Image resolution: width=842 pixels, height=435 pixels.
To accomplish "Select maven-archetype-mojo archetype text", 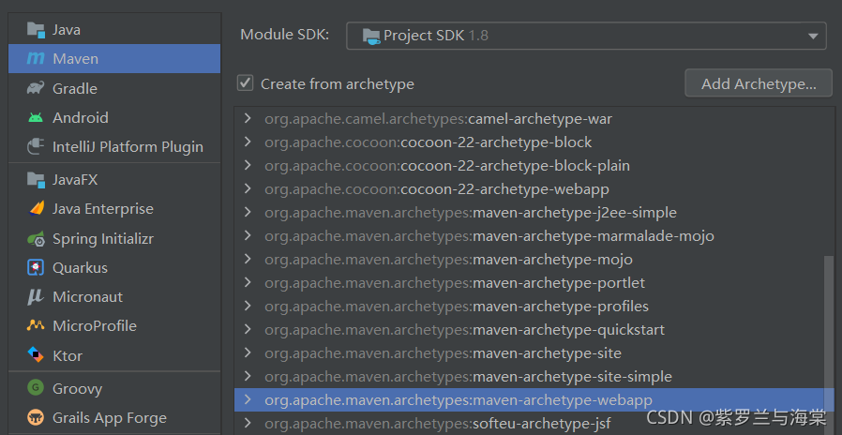I will coord(448,260).
